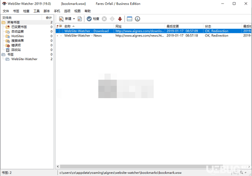Toggle the browser view panel icon
252x176 pixels.
point(129,19)
